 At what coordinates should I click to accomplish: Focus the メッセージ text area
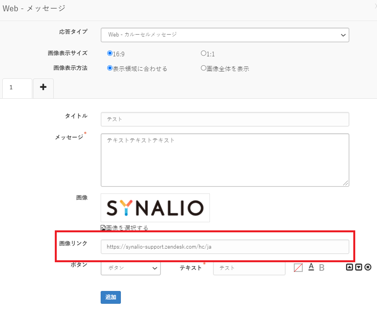[225, 160]
